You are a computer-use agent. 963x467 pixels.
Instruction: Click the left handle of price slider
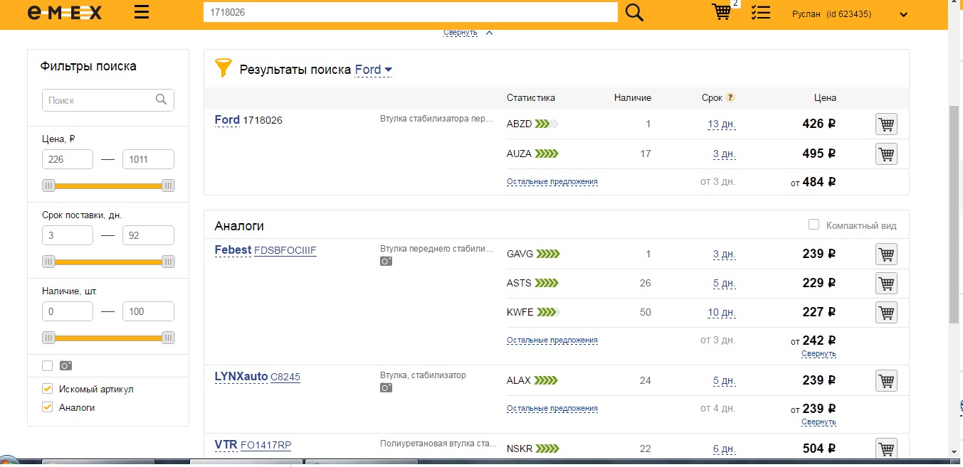[x=48, y=186]
